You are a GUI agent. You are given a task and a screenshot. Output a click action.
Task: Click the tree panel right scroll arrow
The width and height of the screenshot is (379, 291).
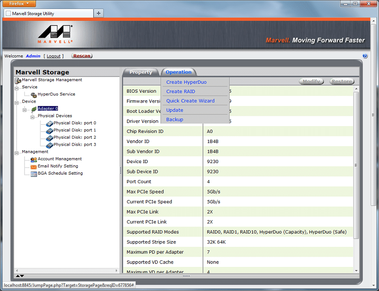[116, 271]
